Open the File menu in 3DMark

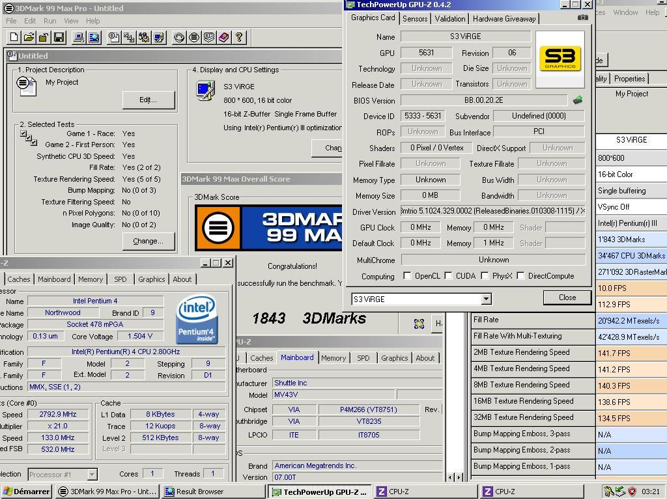[11, 21]
